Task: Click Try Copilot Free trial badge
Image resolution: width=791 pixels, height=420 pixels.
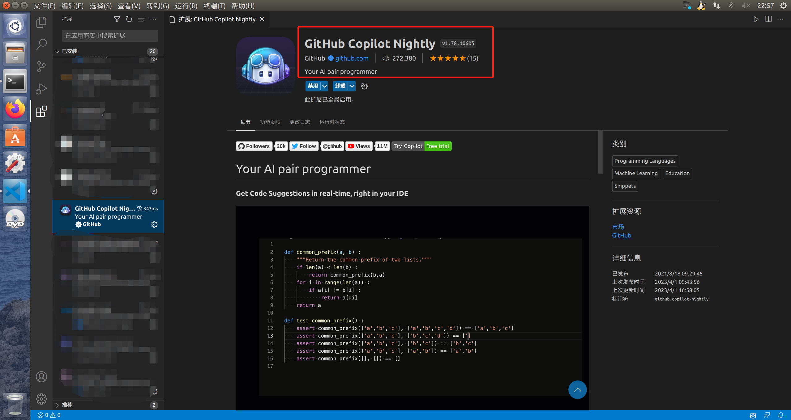Action: point(421,146)
